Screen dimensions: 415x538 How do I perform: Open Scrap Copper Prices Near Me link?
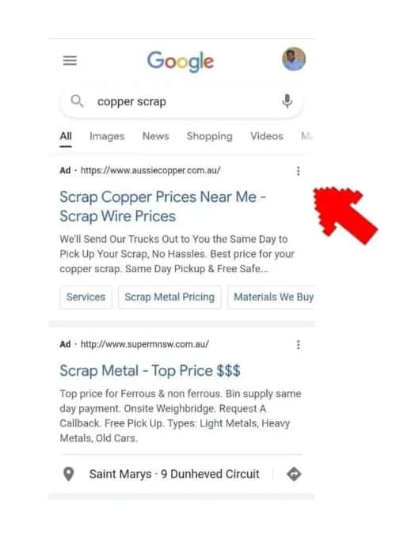(x=163, y=206)
